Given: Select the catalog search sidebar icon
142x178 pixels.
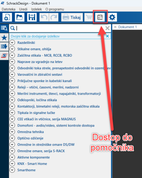Looking at the screenshot, I should 4,28.
